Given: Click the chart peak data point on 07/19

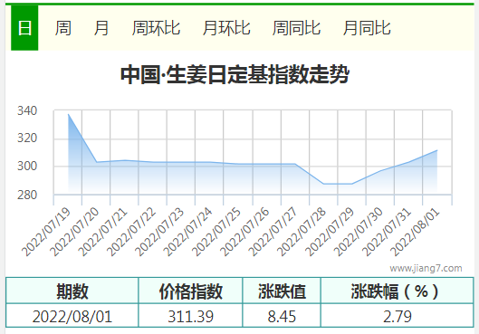Looking at the screenshot, I should coord(68,114).
